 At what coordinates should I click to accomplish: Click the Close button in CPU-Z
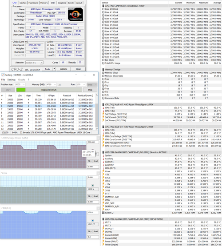[x=78, y=69]
